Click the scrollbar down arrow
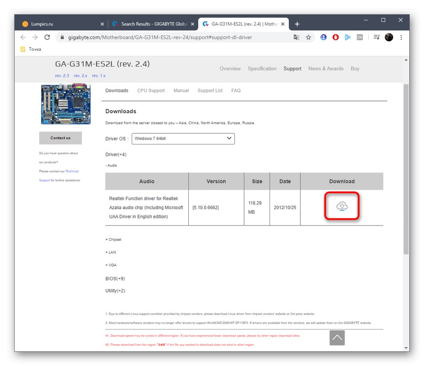The image size is (424, 366). point(406,348)
